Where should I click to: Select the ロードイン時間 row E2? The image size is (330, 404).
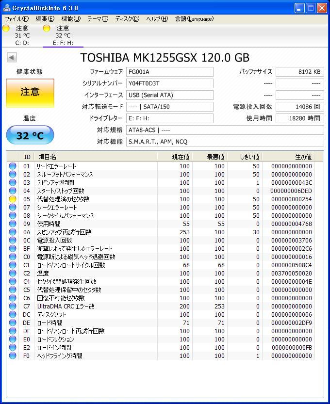[x=162, y=347]
